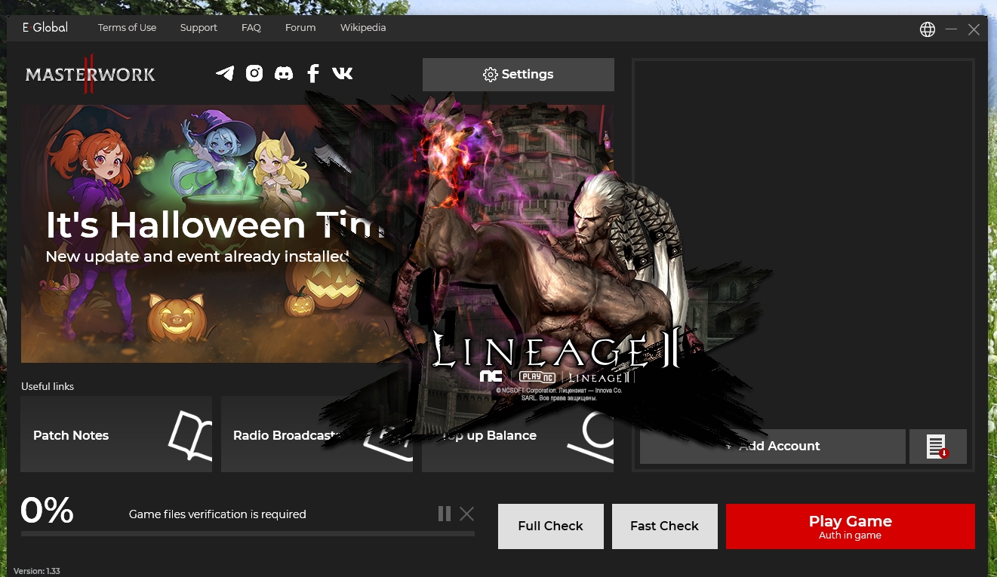Go to the Forum link
Image resolution: width=997 pixels, height=577 pixels.
(300, 28)
